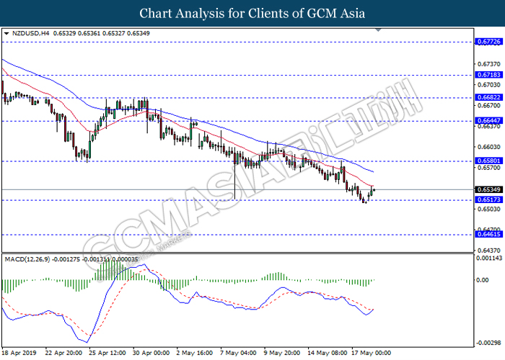
Task: Click the 17 May 00:00 time label
Action: (371, 353)
